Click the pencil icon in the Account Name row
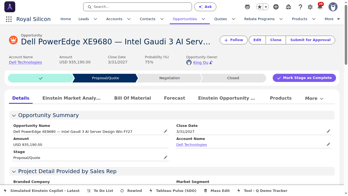 328,144
